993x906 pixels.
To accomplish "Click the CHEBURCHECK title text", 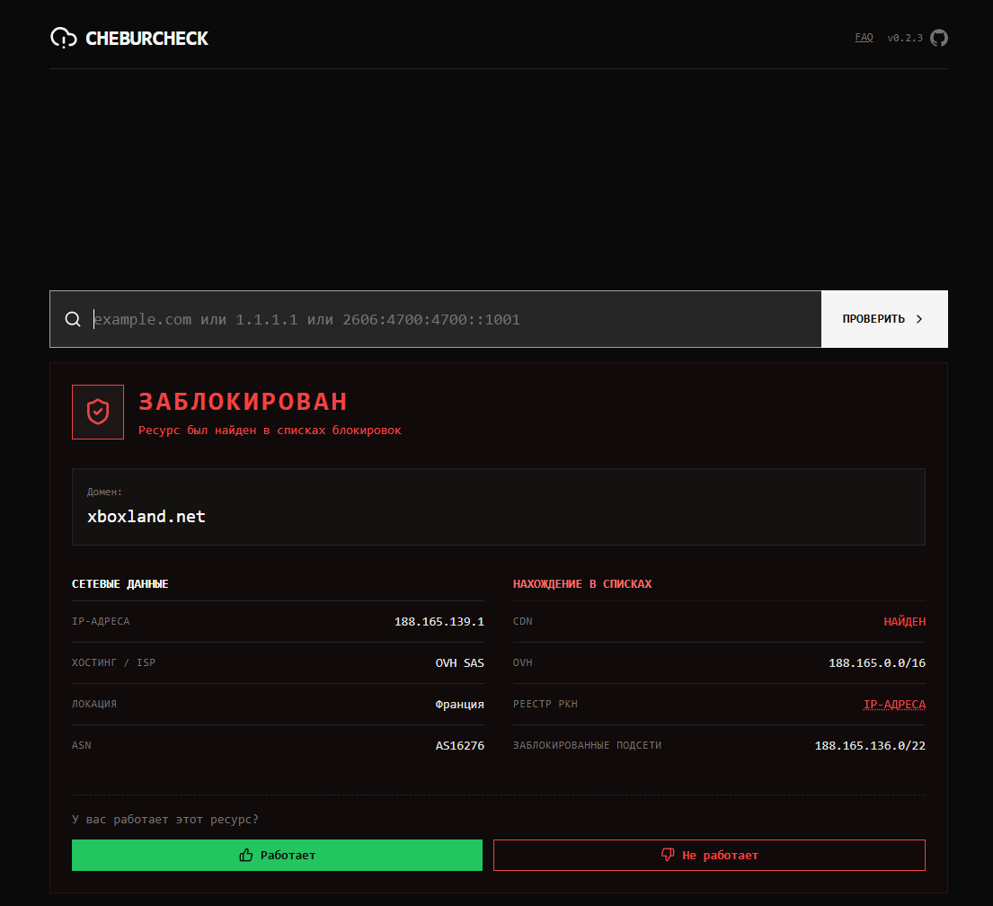I will 146,39.
